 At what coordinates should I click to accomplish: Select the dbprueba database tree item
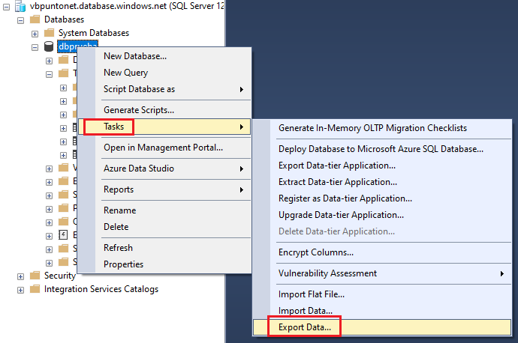tap(77, 46)
